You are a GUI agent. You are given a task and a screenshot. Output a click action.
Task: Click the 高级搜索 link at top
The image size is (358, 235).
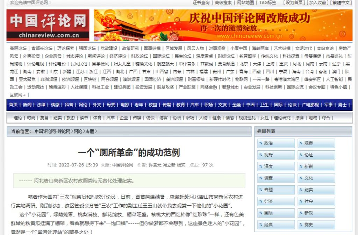coord(223,3)
